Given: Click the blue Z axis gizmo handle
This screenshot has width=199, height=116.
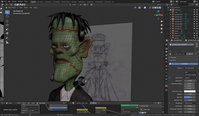Looking at the screenshot, I should [158, 11].
